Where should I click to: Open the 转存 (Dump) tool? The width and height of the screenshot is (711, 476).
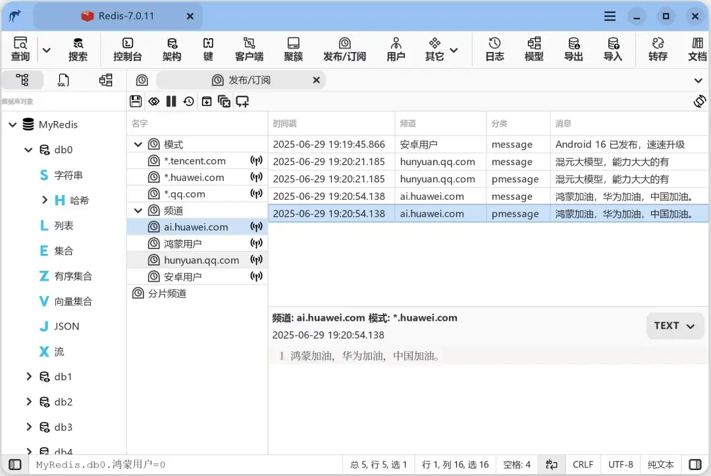coord(658,49)
